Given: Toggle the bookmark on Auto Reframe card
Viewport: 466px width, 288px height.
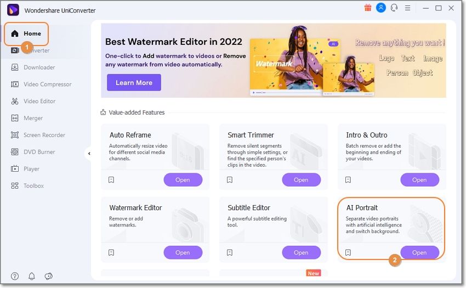Looking at the screenshot, I should point(111,180).
